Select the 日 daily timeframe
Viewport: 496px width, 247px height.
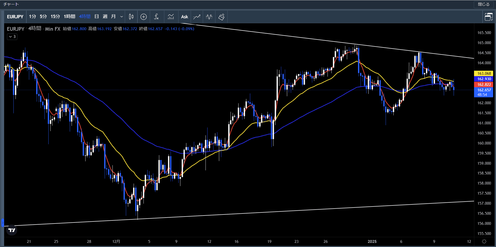(97, 17)
